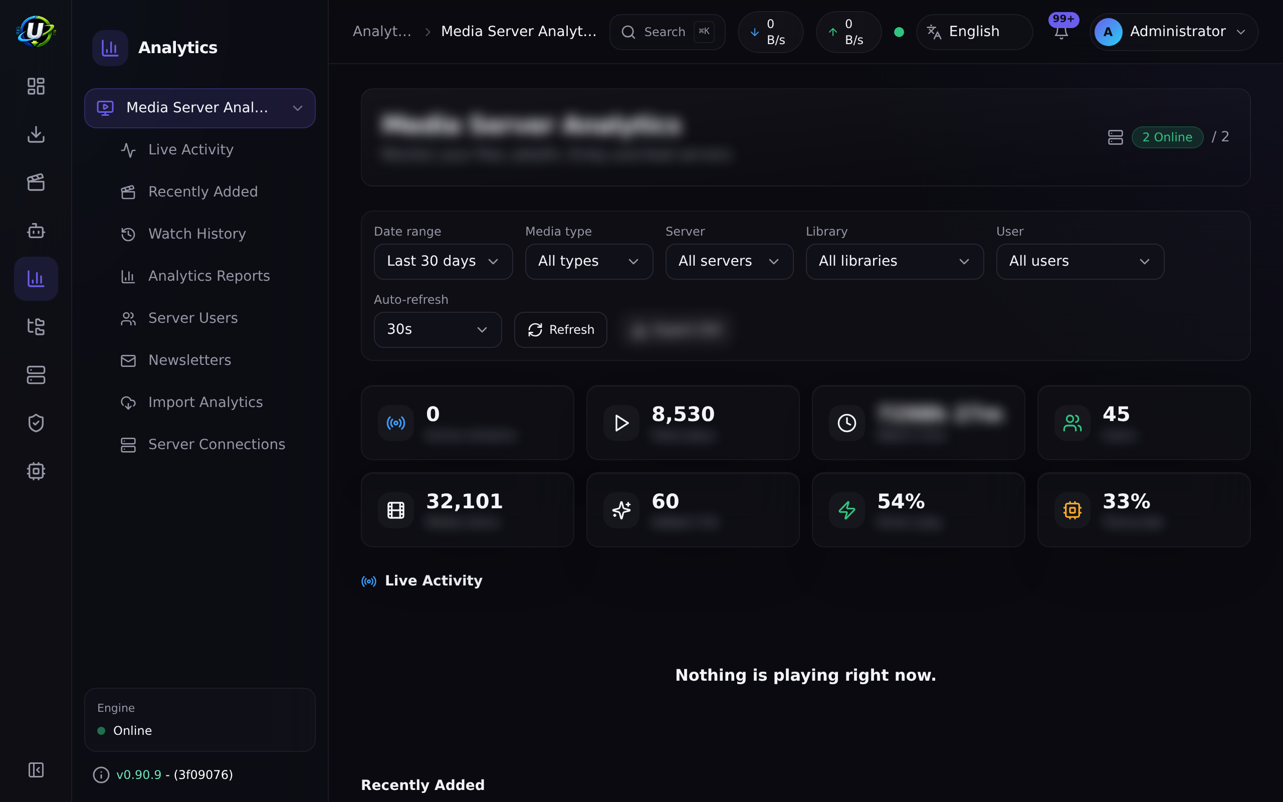Click the notifications bell icon
The height and width of the screenshot is (802, 1283).
click(1061, 32)
